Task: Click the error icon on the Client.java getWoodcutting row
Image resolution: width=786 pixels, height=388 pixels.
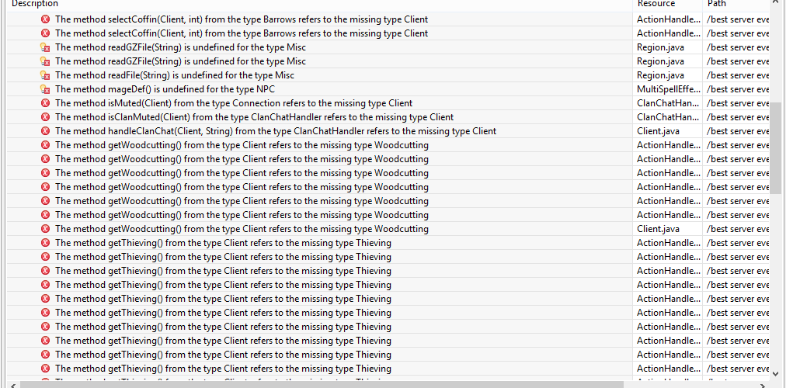Action: 45,229
